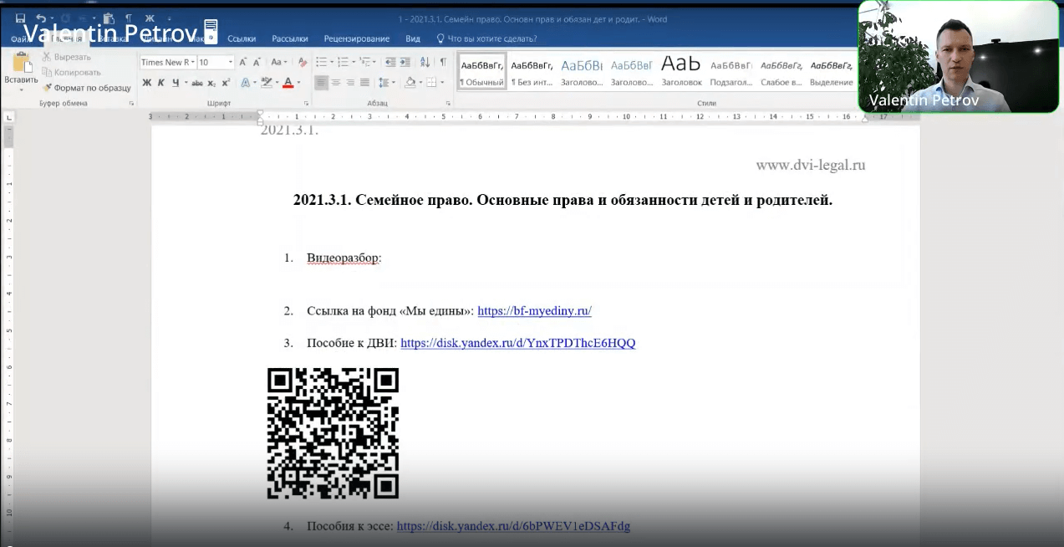Click the Вставить paste clipboard icon
Image resolution: width=1064 pixels, height=547 pixels.
pyautogui.click(x=21, y=64)
